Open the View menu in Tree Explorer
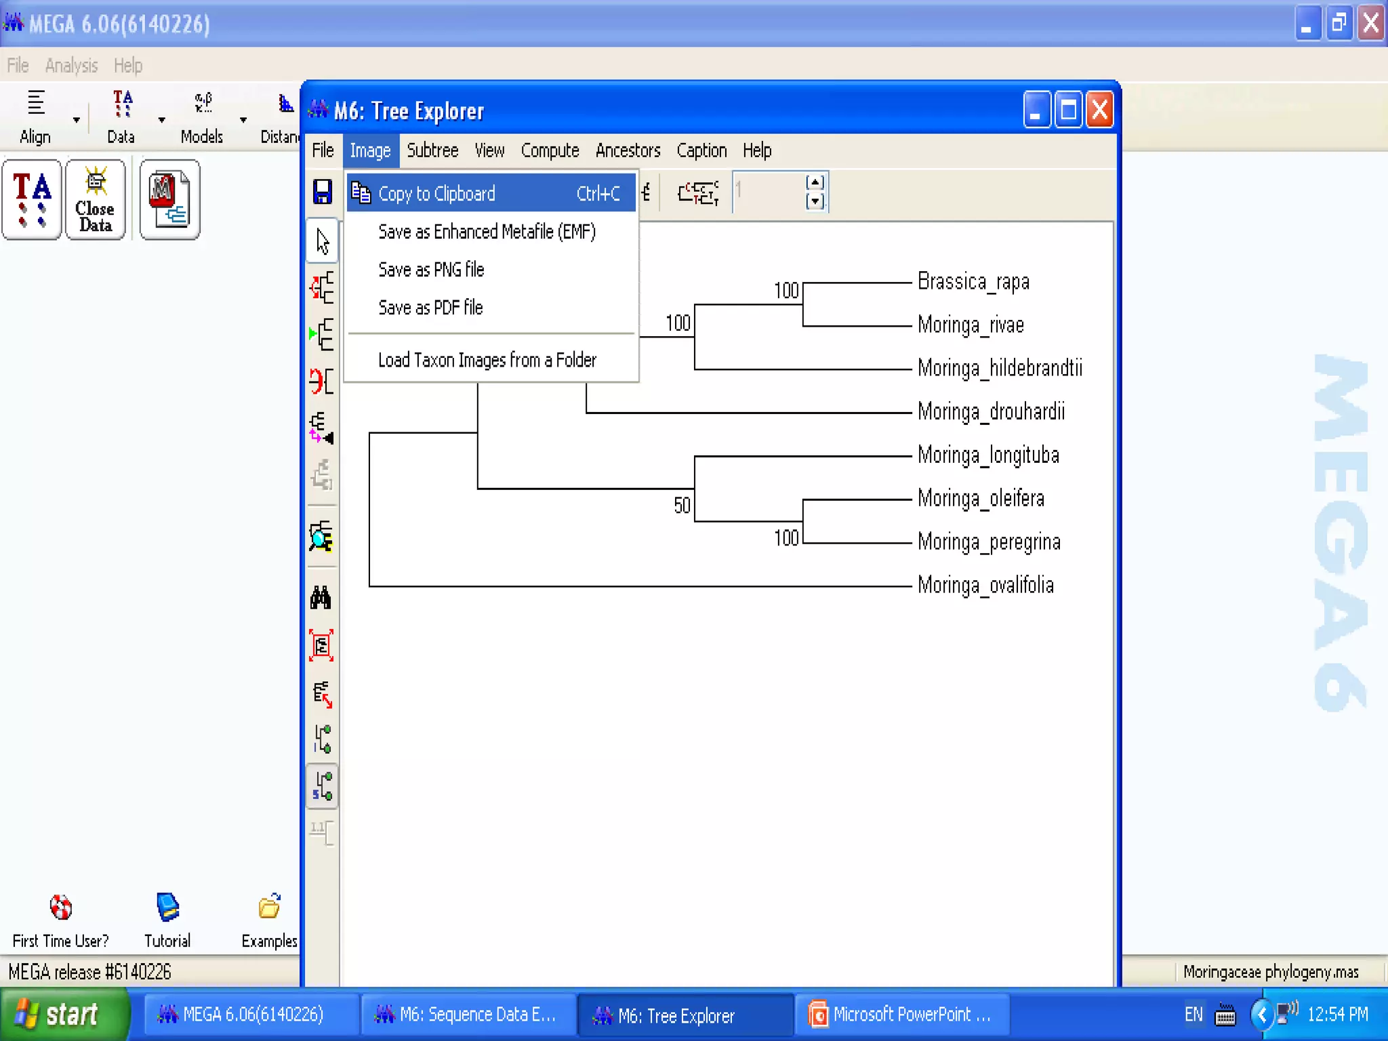 point(489,150)
